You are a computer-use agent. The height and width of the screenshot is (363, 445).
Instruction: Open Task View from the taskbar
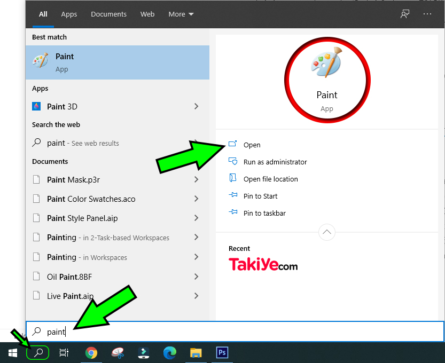pos(64,353)
